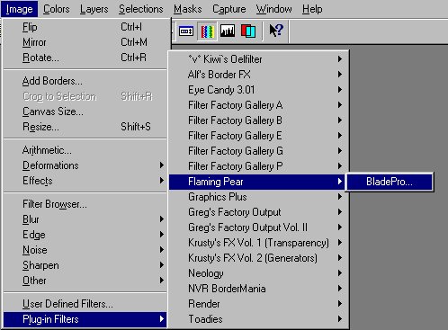This screenshot has height=330, width=448.
Task: Select the Flaming Pear plug-in entry
Action: (x=258, y=182)
